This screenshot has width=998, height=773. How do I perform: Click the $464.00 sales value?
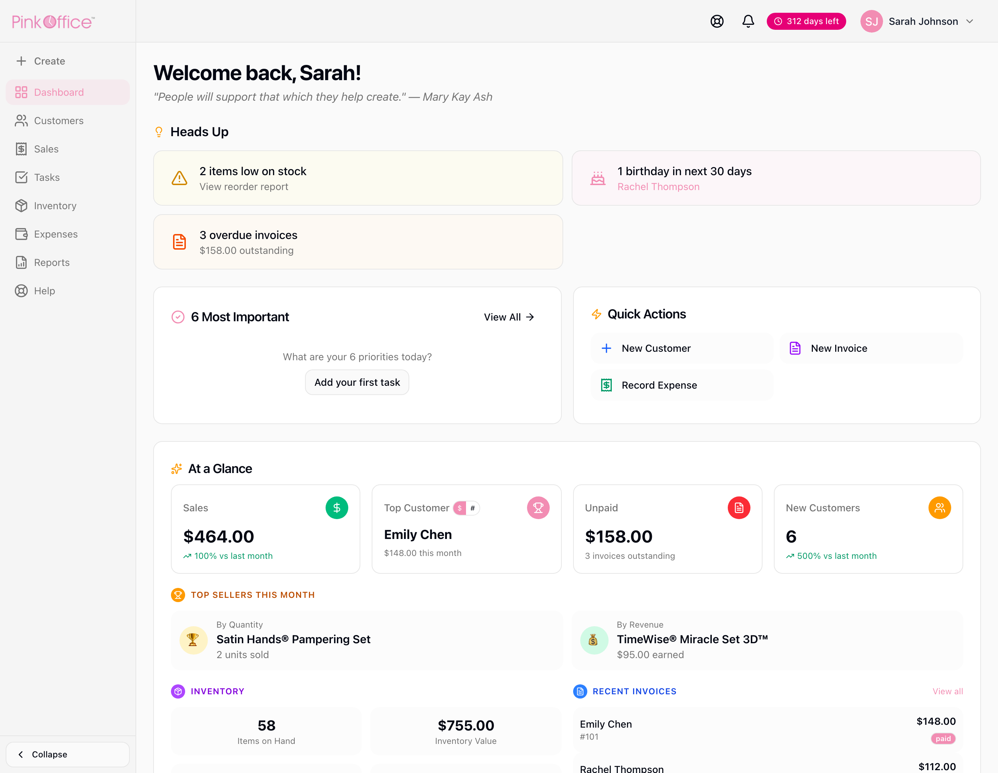218,536
